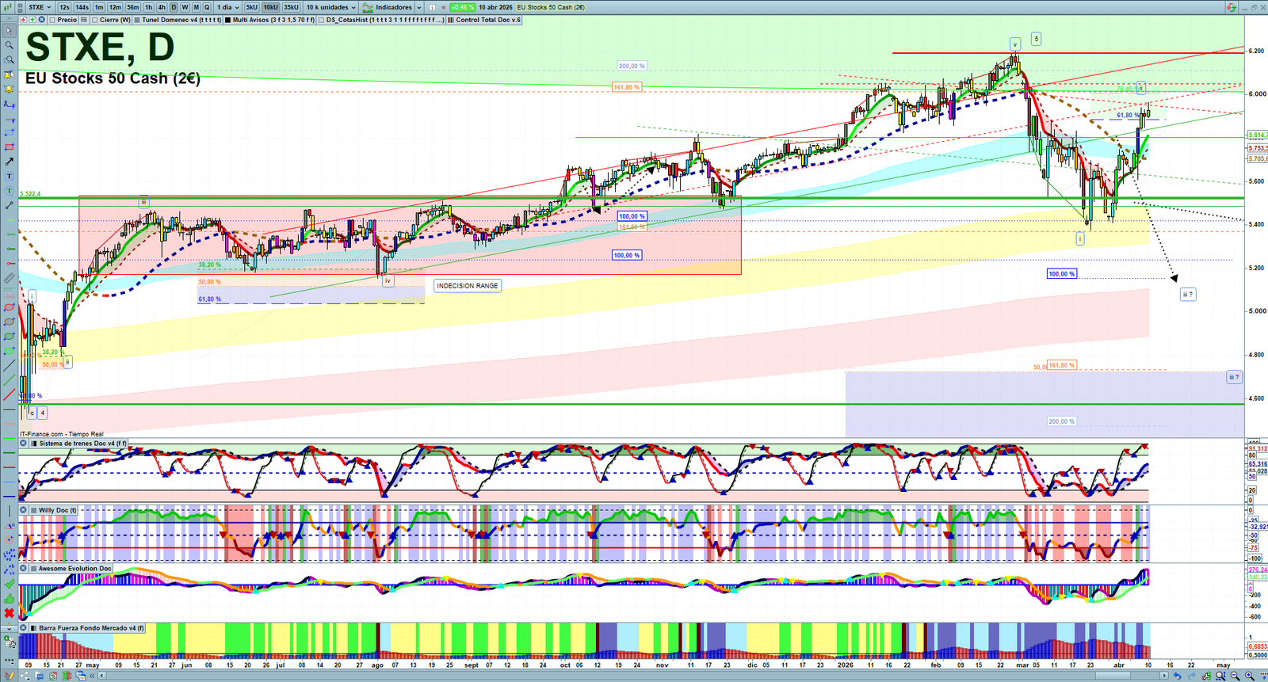Switch to the 4h timeframe
Screen dimensions: 1268x682
point(162,7)
